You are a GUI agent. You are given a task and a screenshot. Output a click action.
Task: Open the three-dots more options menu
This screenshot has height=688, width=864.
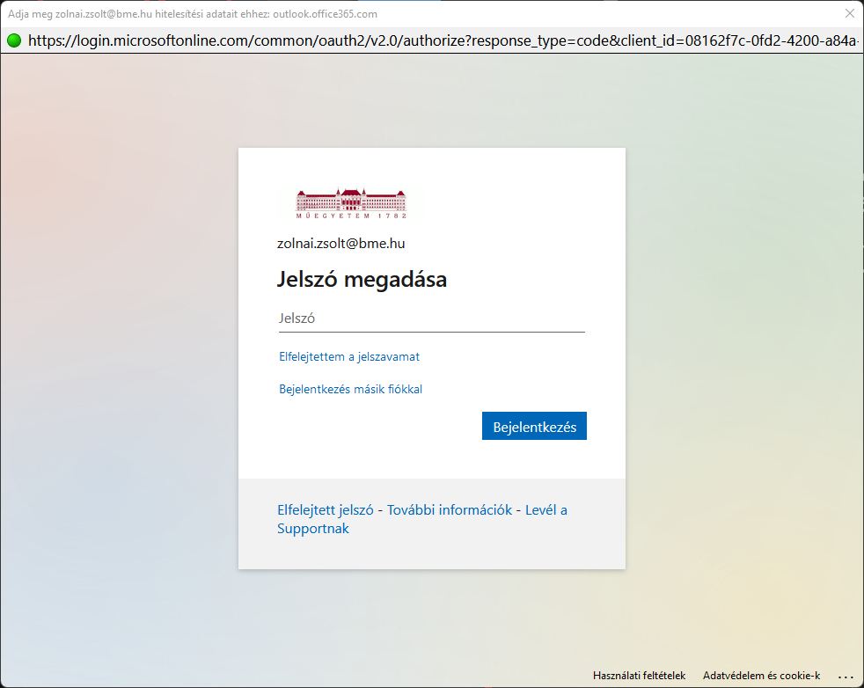(x=846, y=677)
